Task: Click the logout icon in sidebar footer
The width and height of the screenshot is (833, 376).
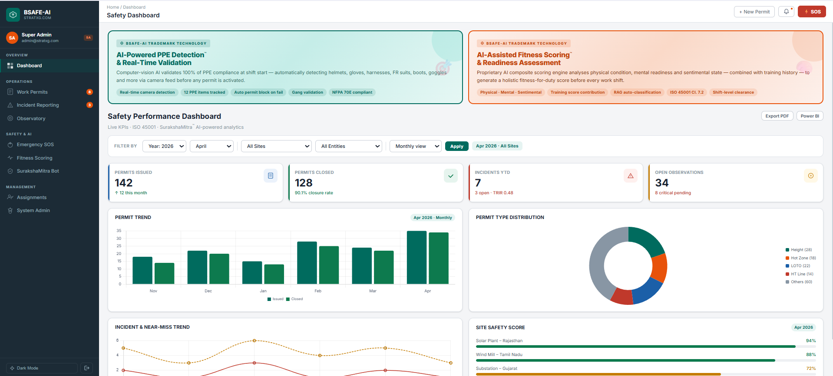Action: (87, 368)
